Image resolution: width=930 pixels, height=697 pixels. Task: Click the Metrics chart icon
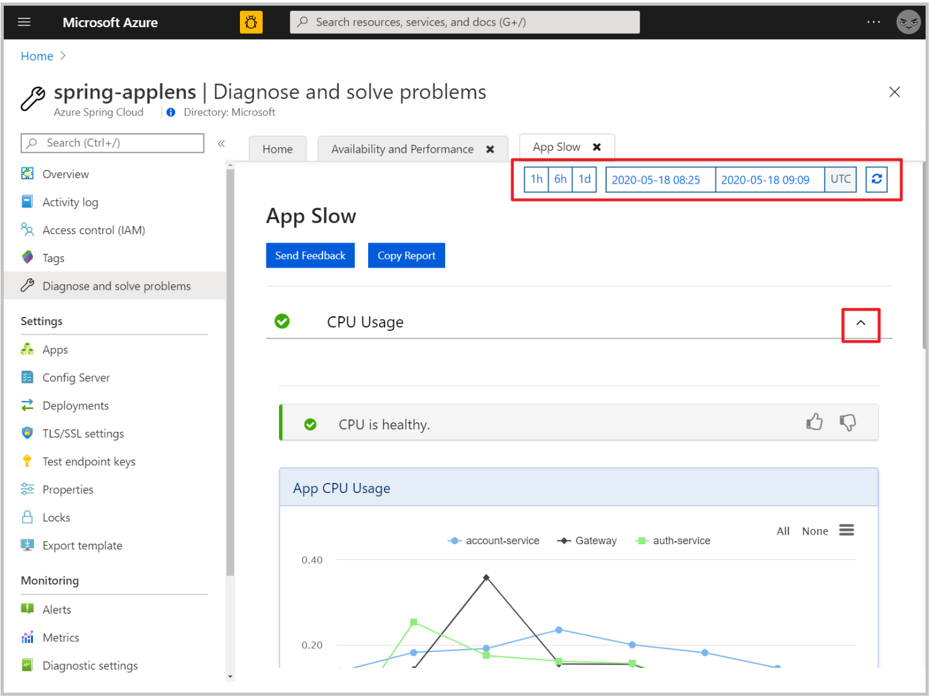[27, 637]
